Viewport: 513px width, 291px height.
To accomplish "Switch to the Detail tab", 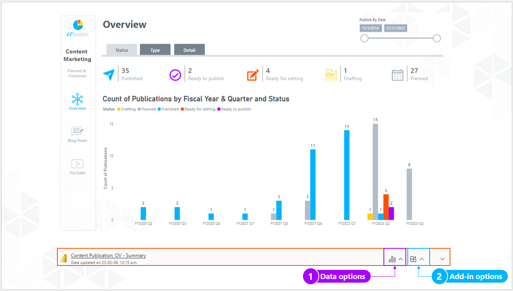I will pyautogui.click(x=189, y=50).
